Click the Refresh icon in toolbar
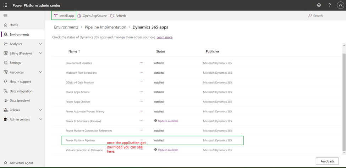This screenshot has width=346, height=168. [x=112, y=16]
